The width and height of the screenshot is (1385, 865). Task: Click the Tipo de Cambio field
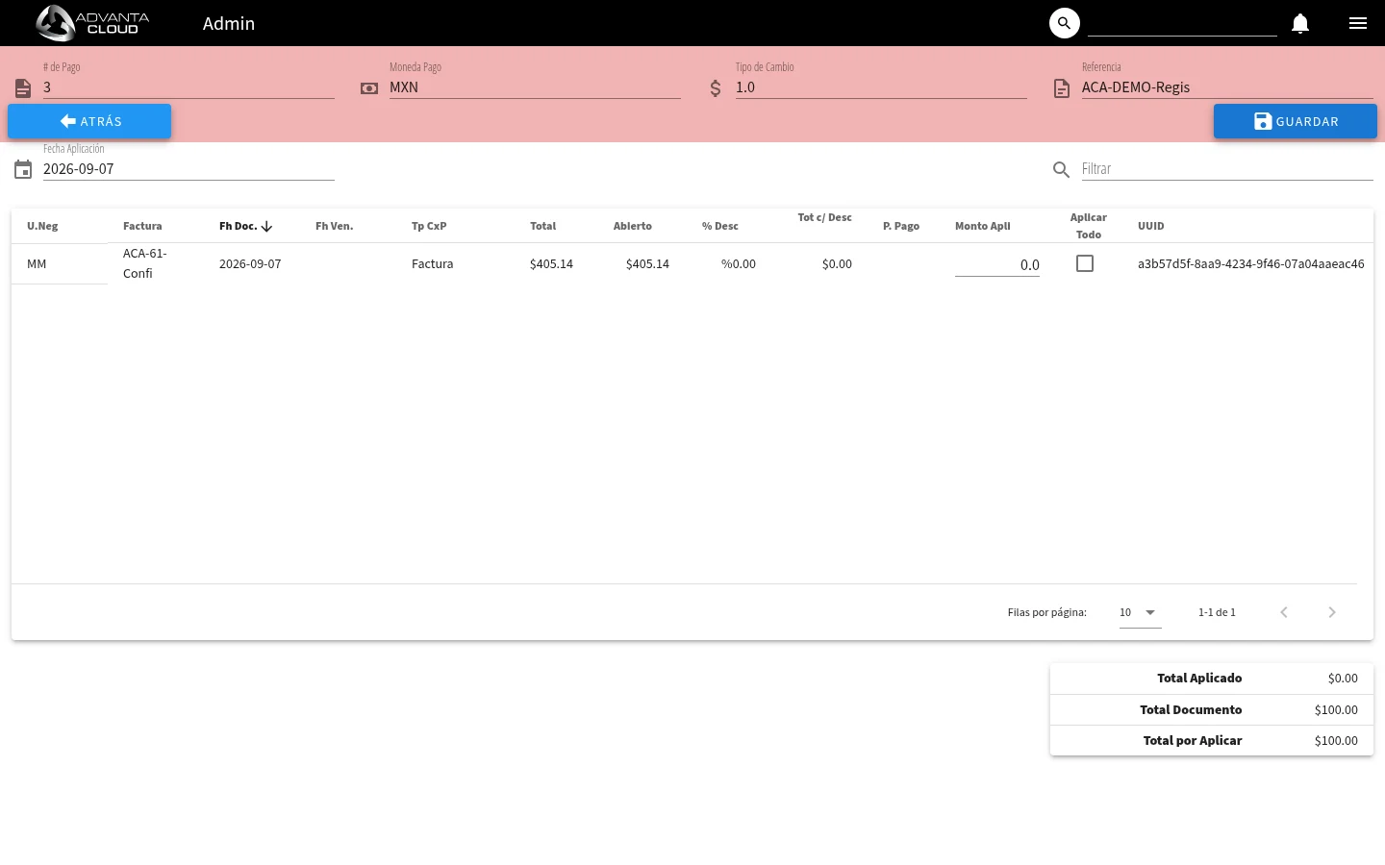click(881, 87)
